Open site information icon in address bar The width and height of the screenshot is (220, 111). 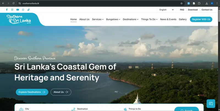click(20, 3)
